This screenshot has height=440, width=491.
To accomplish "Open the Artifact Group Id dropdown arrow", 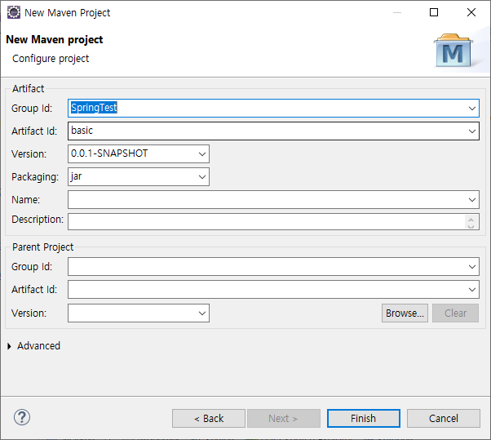I will [472, 109].
